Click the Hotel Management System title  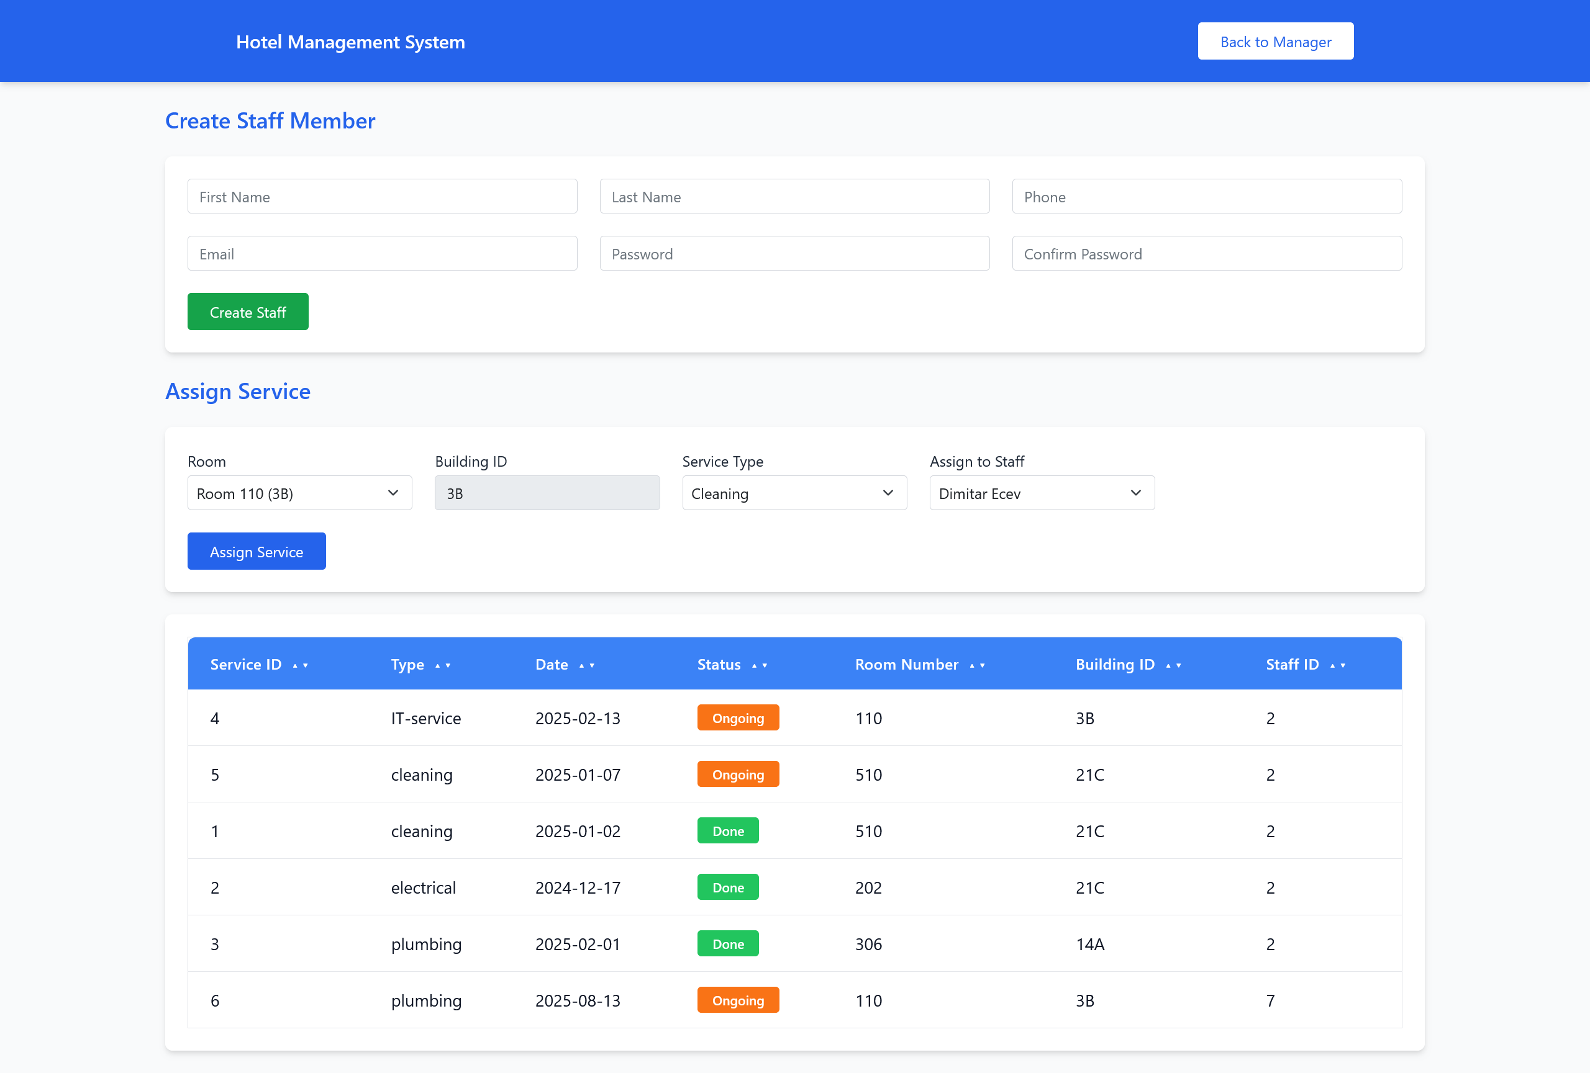(350, 42)
